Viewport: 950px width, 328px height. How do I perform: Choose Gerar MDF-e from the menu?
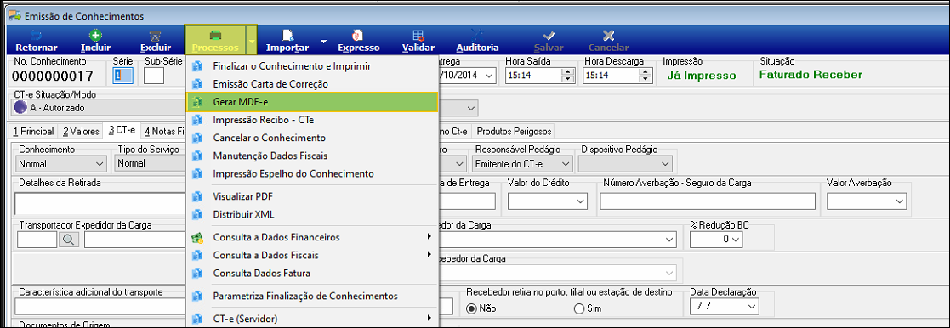tap(312, 102)
